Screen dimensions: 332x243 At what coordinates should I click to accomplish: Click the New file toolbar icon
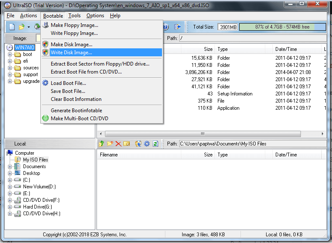point(12,27)
